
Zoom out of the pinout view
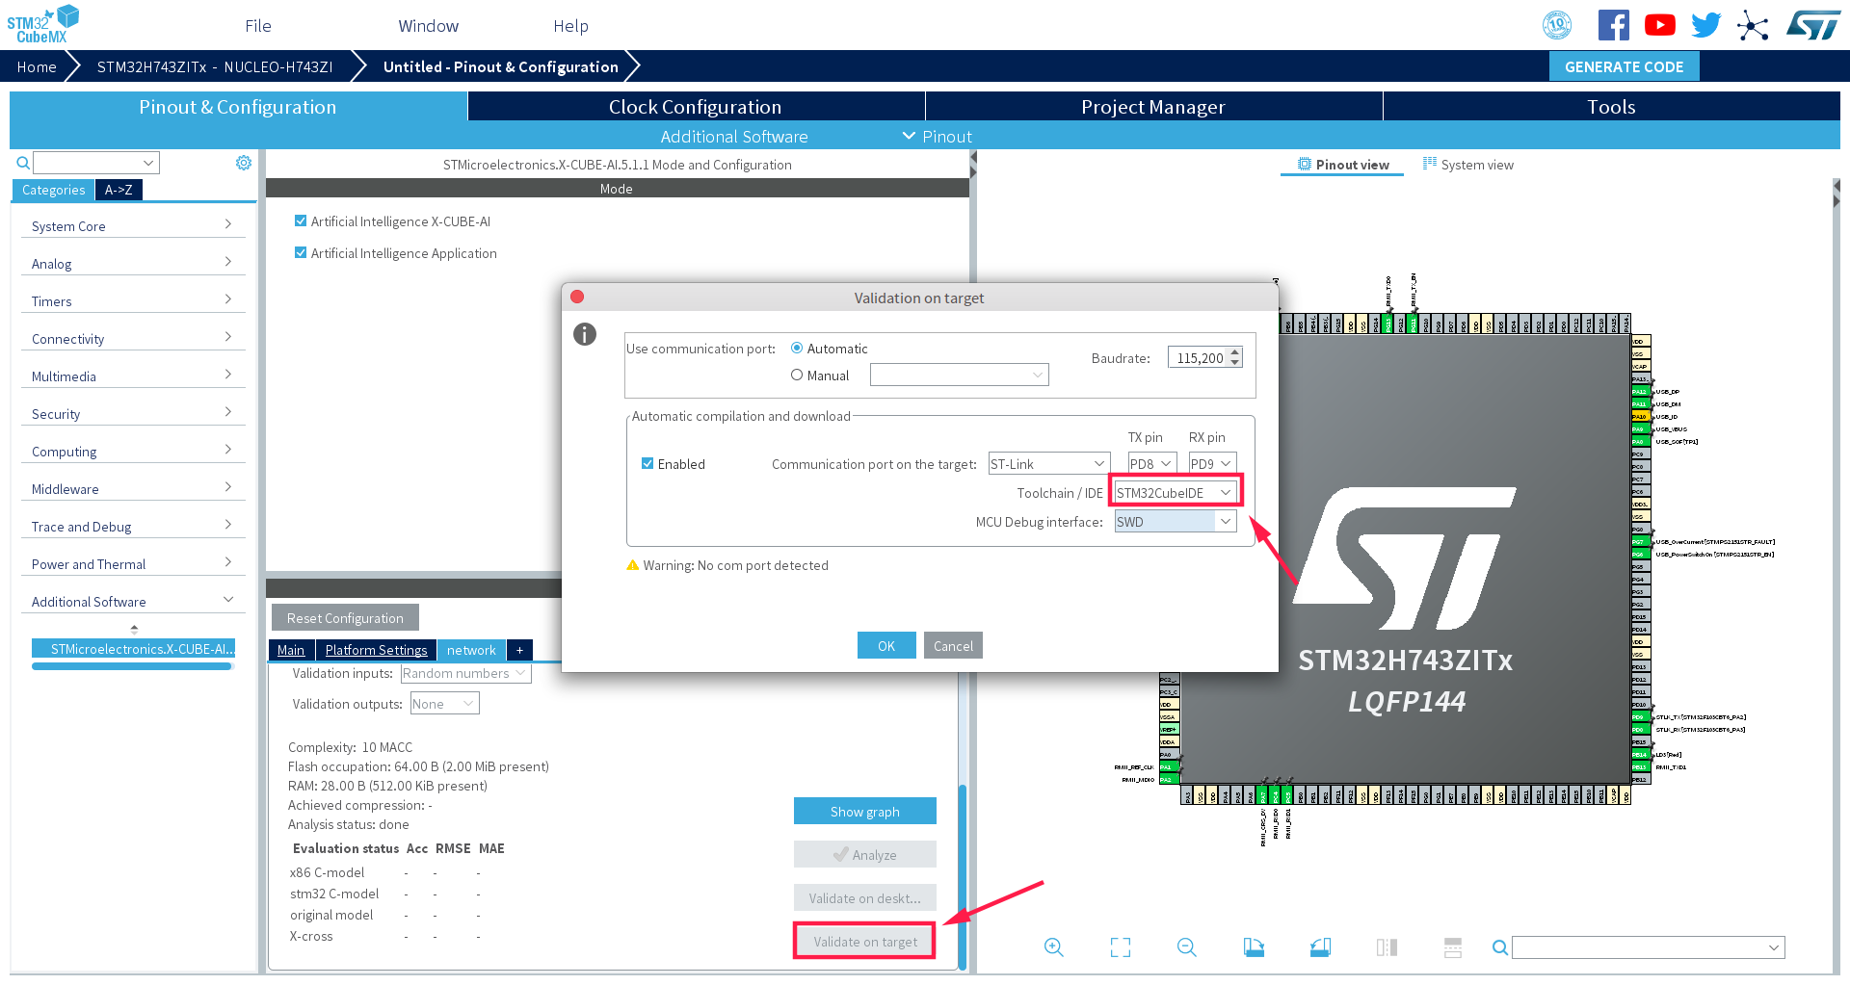[x=1186, y=947]
